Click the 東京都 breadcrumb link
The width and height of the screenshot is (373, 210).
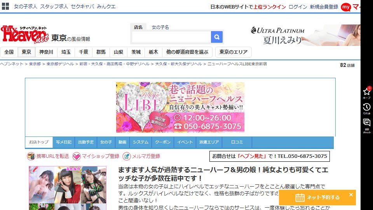(x=35, y=64)
